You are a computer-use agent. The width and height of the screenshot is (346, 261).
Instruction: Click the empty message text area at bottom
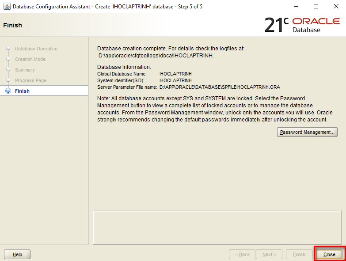217,227
